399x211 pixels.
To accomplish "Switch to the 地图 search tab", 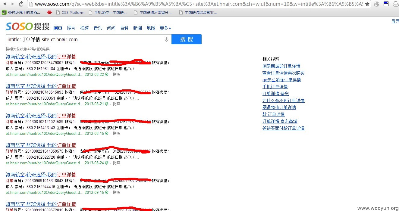I will tap(151, 28).
